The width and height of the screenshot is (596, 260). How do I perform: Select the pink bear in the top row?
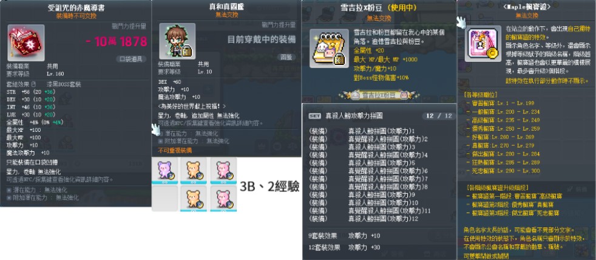pos(223,171)
